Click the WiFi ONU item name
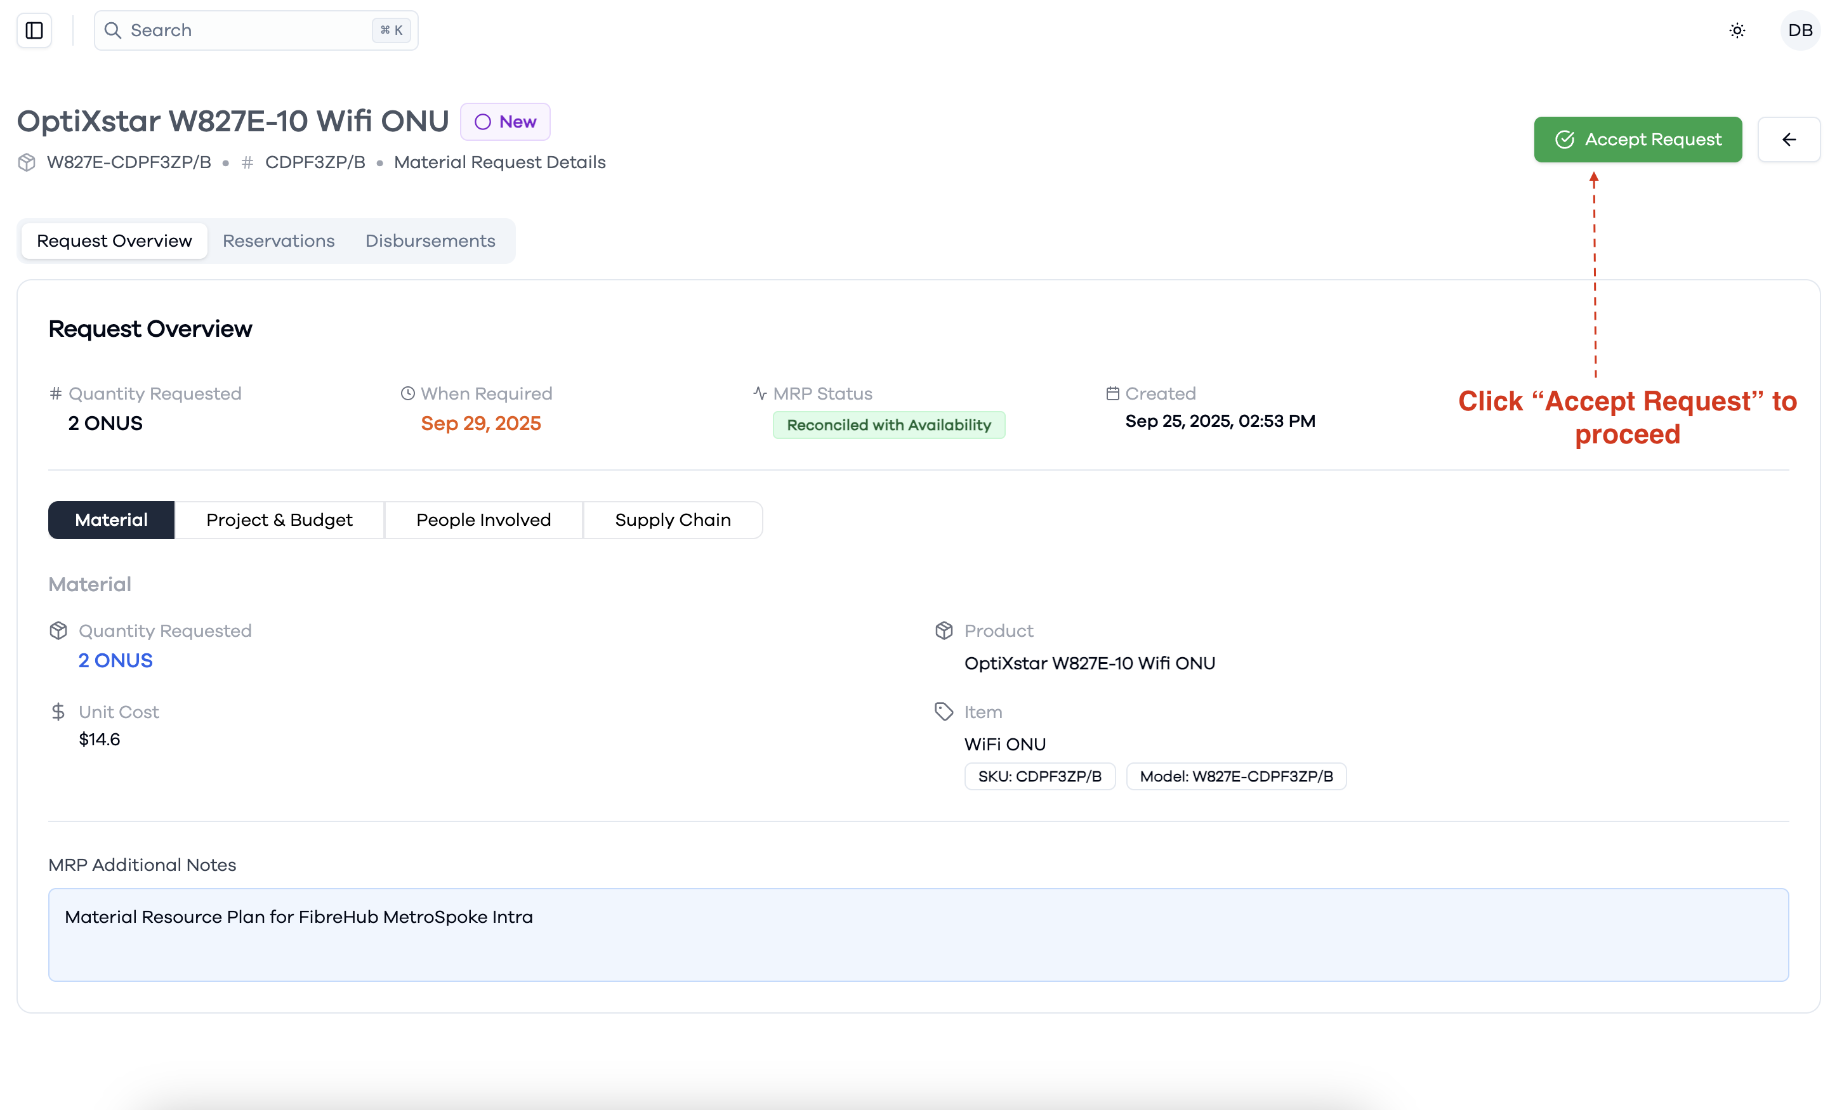The height and width of the screenshot is (1110, 1830). (1005, 745)
